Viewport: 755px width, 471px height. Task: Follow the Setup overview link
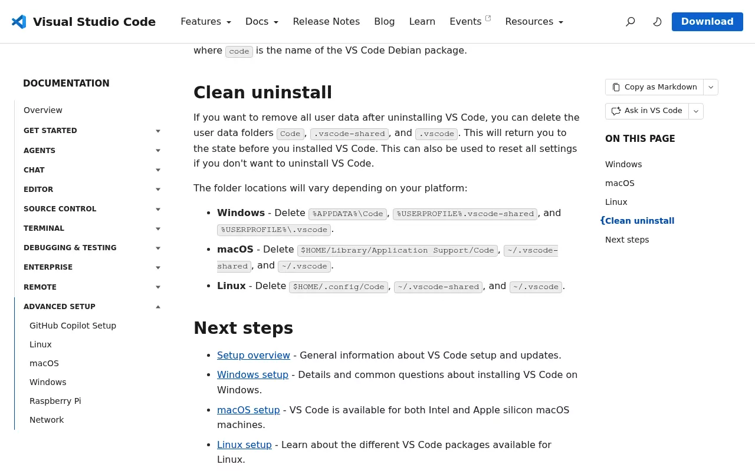click(254, 356)
